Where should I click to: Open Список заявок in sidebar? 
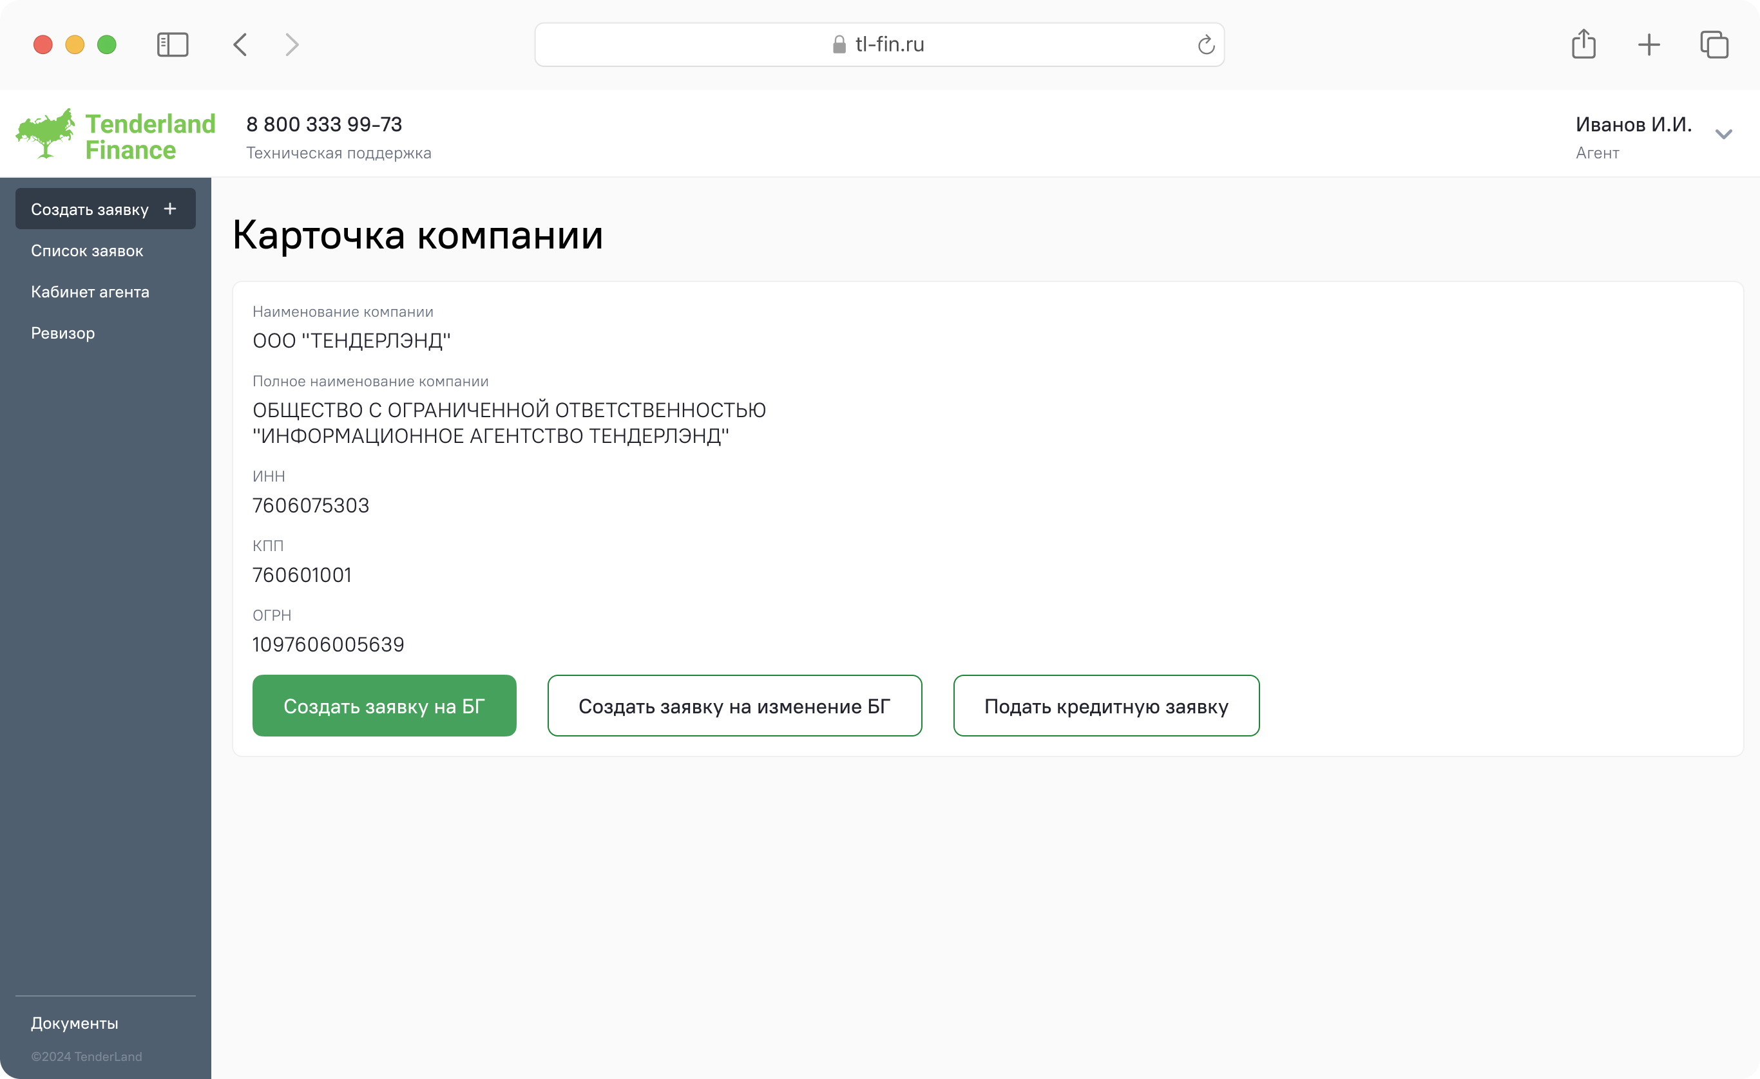click(87, 251)
